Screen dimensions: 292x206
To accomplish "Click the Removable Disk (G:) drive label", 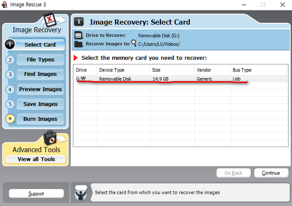I will tap(159, 36).
